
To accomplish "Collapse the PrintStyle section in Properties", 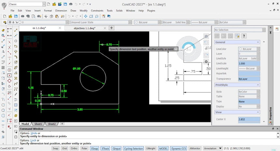I will tap(258, 85).
